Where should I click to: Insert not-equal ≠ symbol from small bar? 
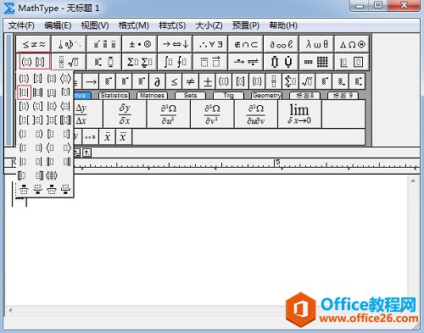(191, 81)
